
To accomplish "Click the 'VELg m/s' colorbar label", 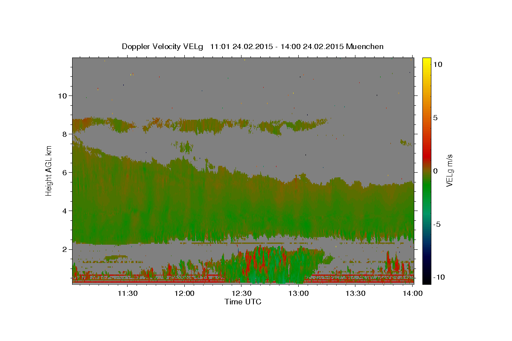I will pos(449,170).
